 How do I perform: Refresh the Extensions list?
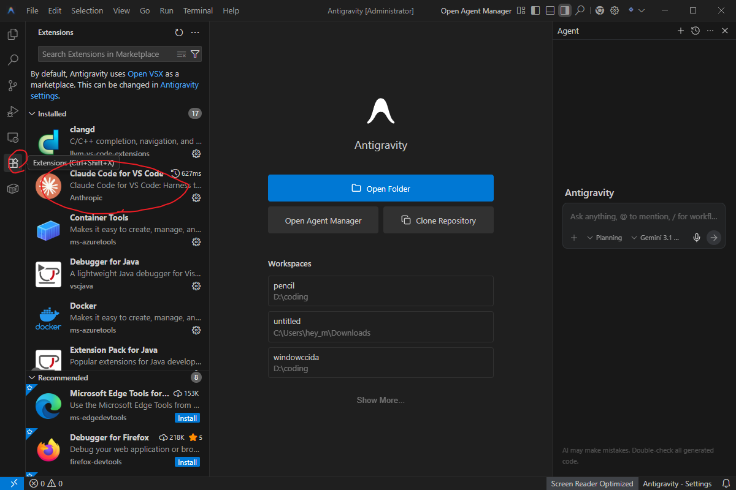[x=179, y=32]
